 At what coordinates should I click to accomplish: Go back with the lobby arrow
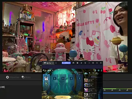pos(45,70)
